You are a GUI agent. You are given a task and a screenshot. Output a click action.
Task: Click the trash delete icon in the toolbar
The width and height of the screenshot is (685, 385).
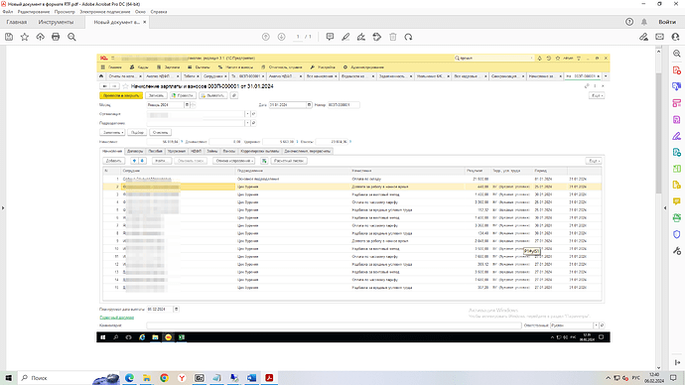(393, 37)
